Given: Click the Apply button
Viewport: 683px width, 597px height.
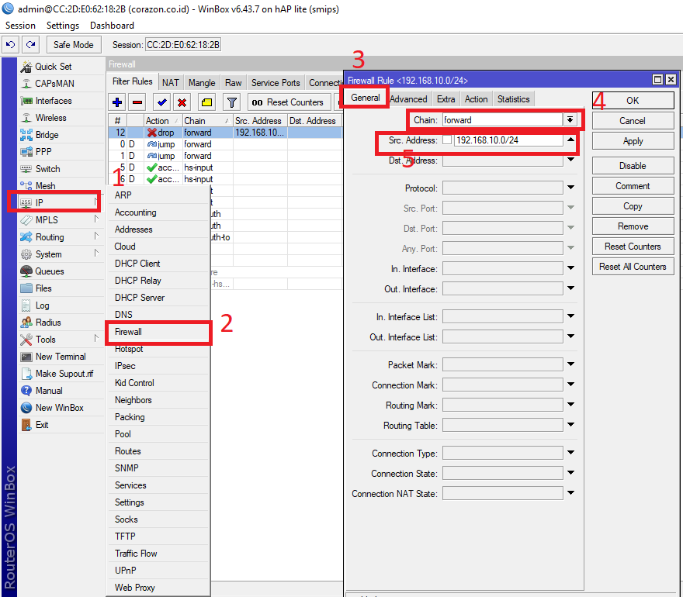Looking at the screenshot, I should click(633, 141).
